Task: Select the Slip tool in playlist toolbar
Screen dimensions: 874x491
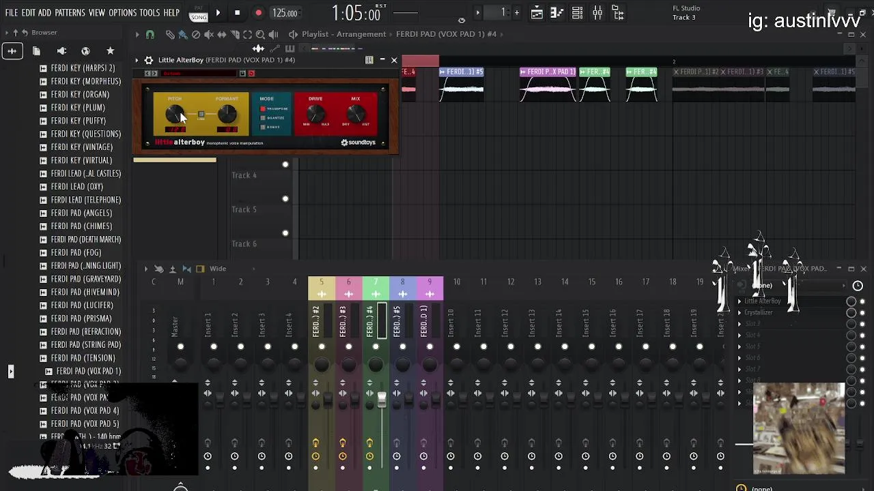Action: click(222, 34)
